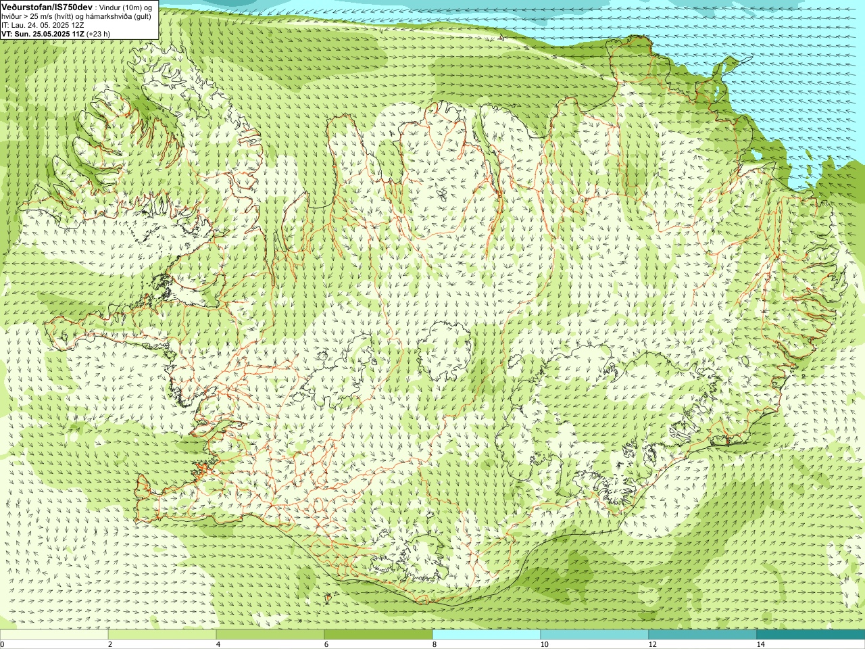Click the "Vindur (10m) og" header text
Screen dimensions: 865x649
click(126, 7)
